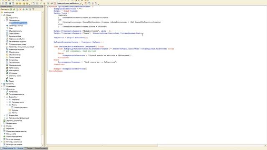Select the Критерии отбора tree icon
267x150 pixels.
click(7, 36)
